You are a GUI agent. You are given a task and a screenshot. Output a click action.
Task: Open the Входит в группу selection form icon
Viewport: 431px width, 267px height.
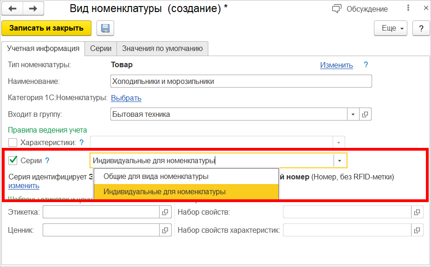tap(365, 114)
